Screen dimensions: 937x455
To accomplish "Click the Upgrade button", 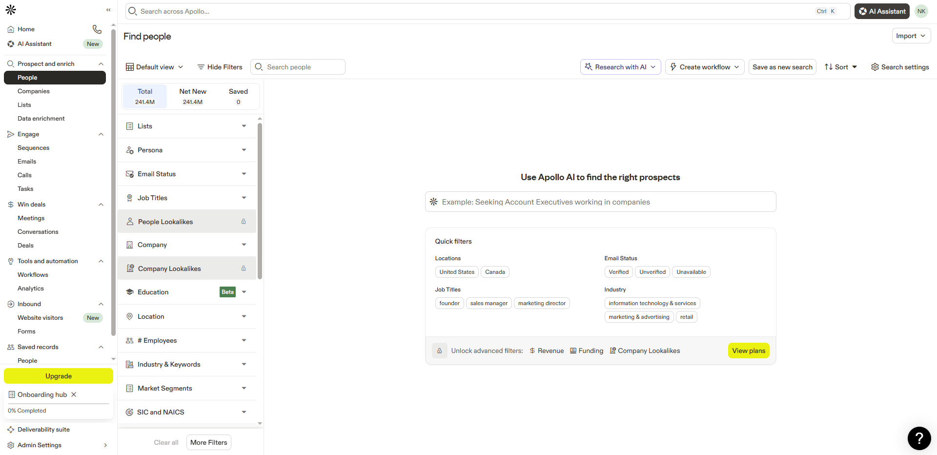I will click(x=59, y=376).
